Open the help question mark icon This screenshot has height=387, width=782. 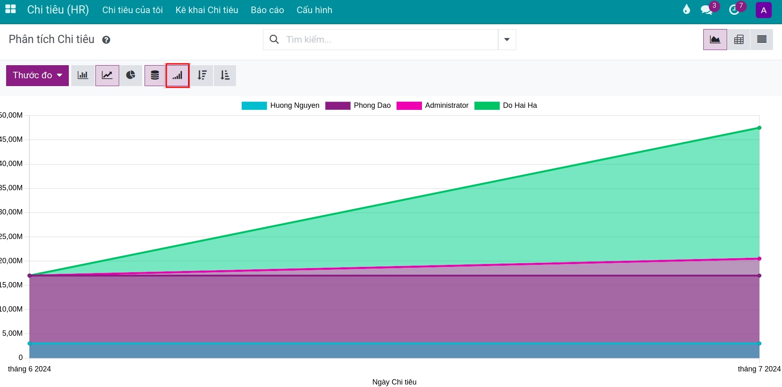(106, 40)
